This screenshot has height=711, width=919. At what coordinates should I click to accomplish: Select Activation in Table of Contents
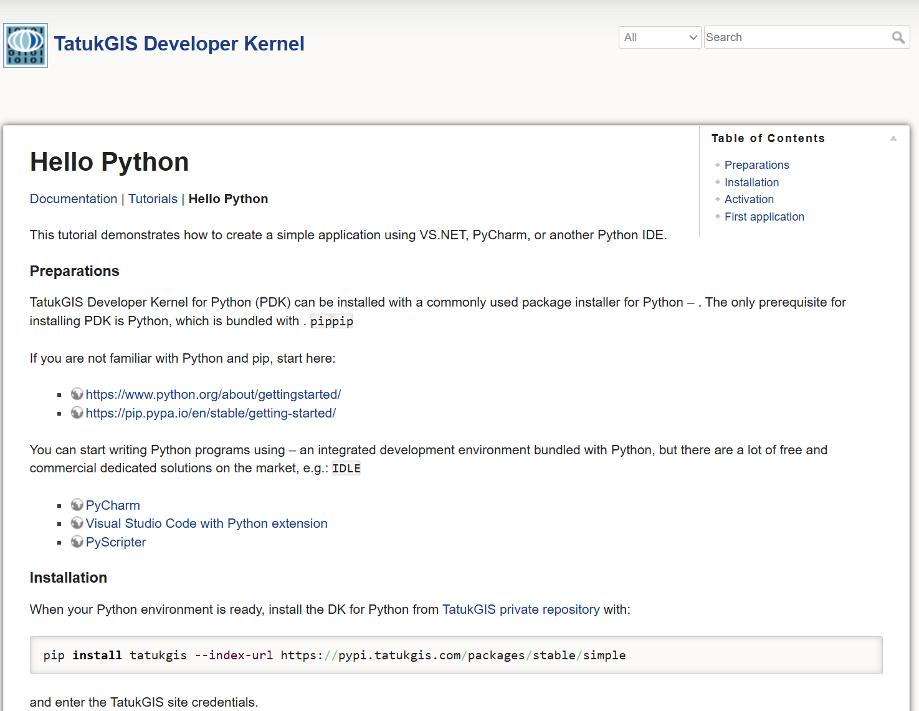tap(749, 199)
